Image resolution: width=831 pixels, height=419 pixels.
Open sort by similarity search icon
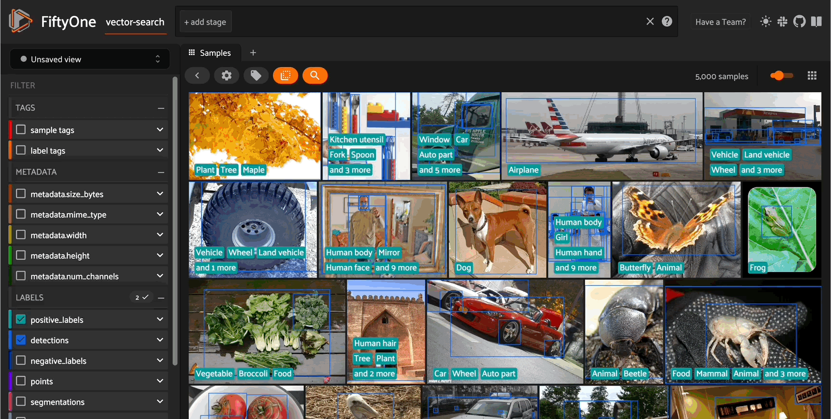tap(315, 75)
